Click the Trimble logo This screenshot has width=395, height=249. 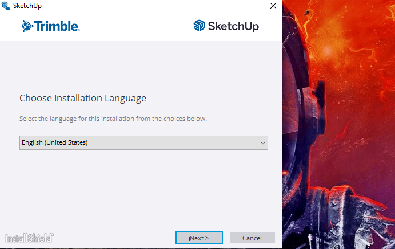pos(51,26)
